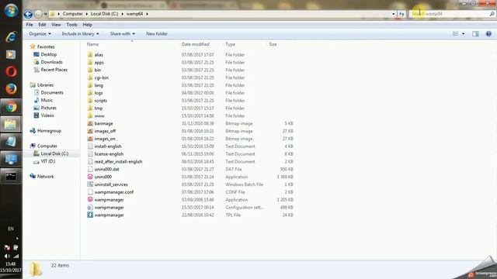497x279 pixels.
Task: Open Desktop under Favorites
Action: (48, 54)
